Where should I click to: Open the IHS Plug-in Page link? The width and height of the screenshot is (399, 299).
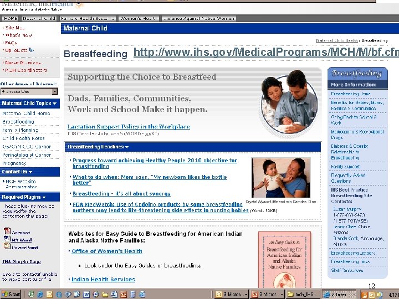[x=22, y=261]
